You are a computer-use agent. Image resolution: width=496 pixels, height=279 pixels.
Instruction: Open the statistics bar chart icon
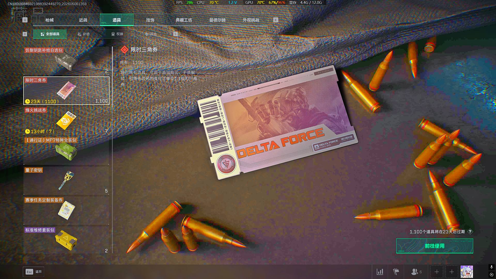(x=380, y=272)
